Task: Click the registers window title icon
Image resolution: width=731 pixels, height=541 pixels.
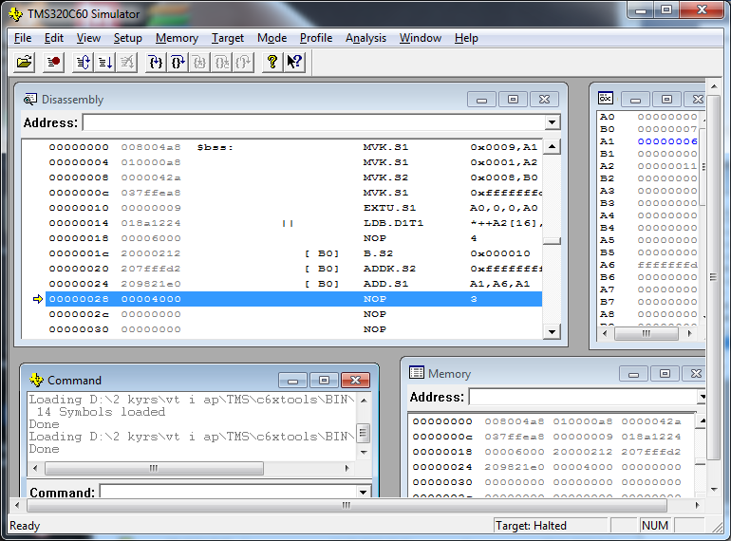Action: click(x=605, y=98)
